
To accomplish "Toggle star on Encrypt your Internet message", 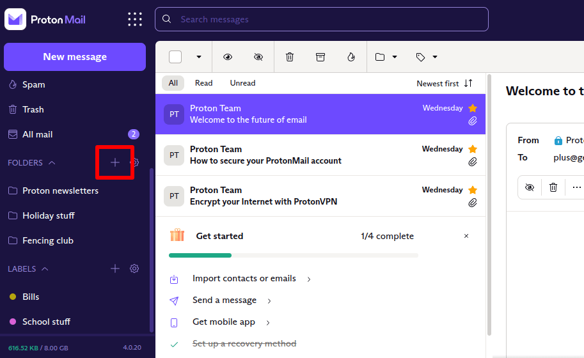I will point(473,190).
